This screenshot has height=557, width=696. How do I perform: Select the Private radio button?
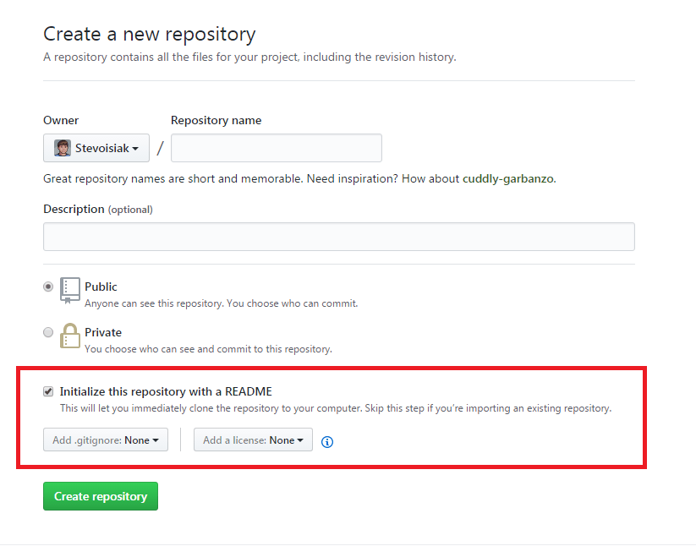click(48, 332)
